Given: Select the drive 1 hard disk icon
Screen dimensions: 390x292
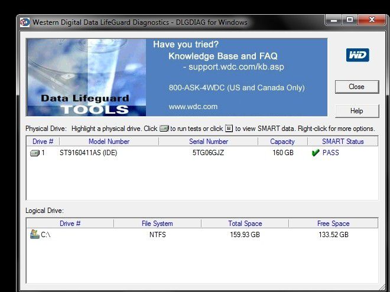Looking at the screenshot, I should pyautogui.click(x=35, y=153).
